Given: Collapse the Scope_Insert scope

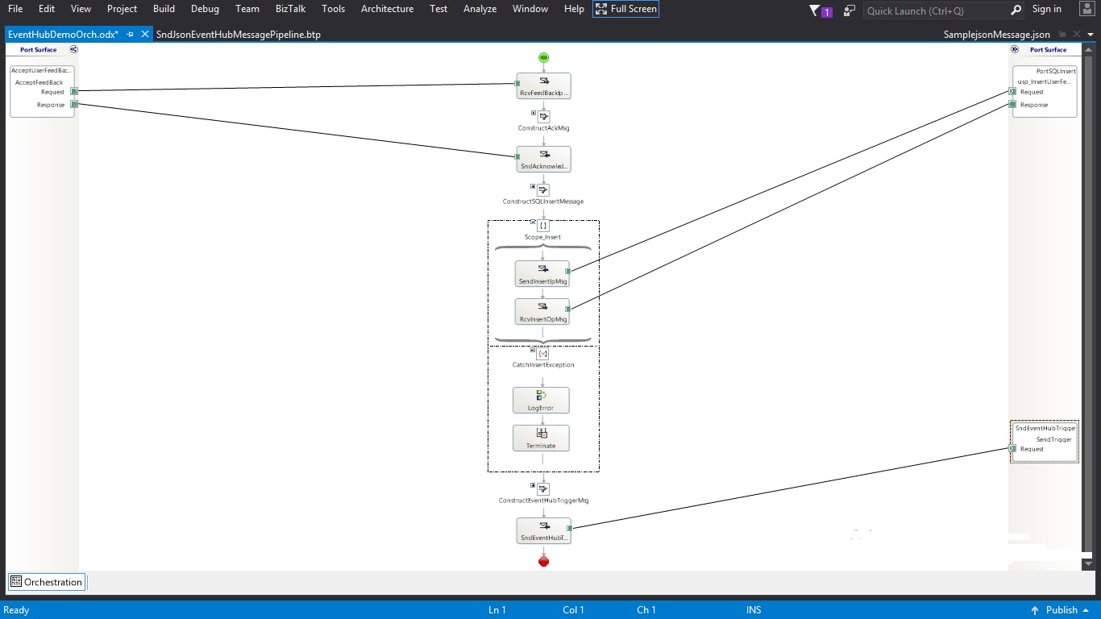Looking at the screenshot, I should click(x=533, y=222).
